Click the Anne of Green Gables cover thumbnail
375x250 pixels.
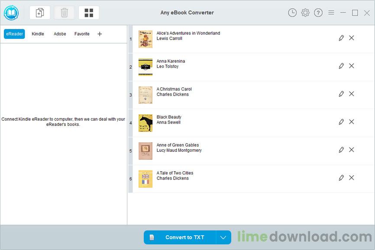(145, 151)
